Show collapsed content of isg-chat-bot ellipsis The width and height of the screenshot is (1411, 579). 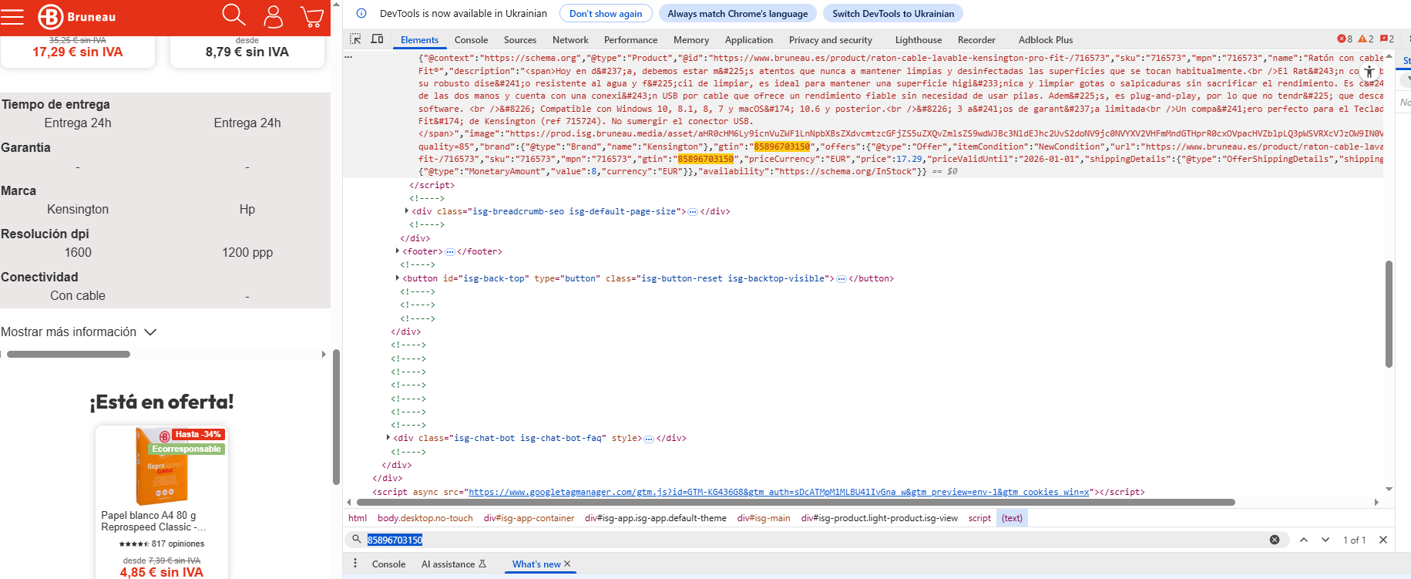point(649,439)
